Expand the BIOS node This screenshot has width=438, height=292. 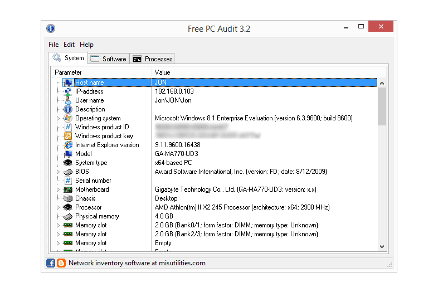coord(58,172)
